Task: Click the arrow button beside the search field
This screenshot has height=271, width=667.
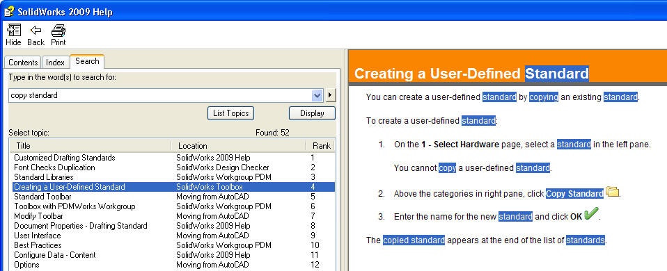Action: pos(331,96)
